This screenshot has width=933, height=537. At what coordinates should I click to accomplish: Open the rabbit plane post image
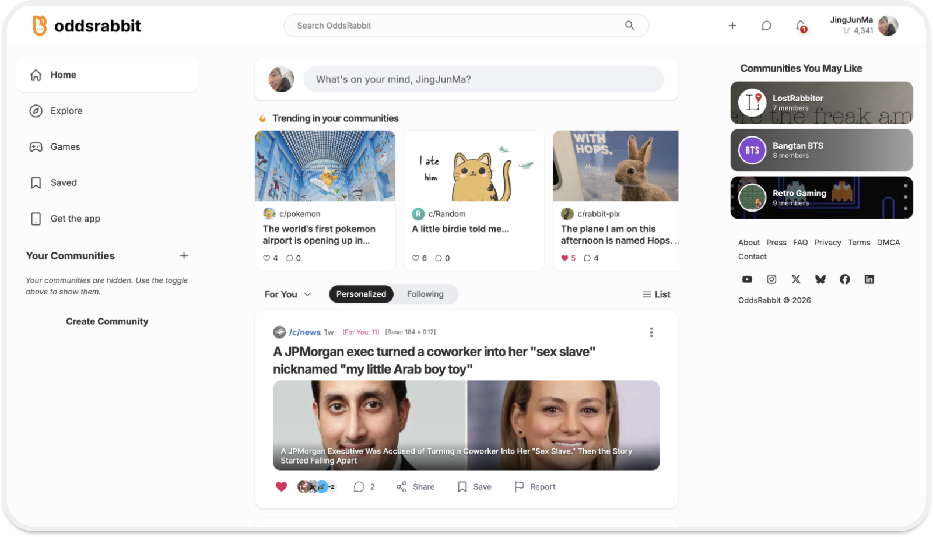(616, 166)
